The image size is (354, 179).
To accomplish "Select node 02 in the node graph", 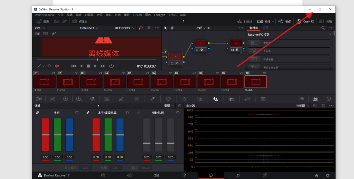I will 175,59.
